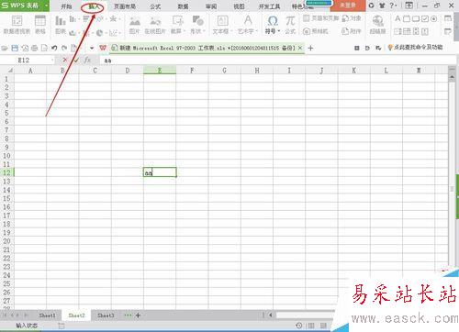Open a new document tab with +
459x332 pixels.
tap(310, 48)
